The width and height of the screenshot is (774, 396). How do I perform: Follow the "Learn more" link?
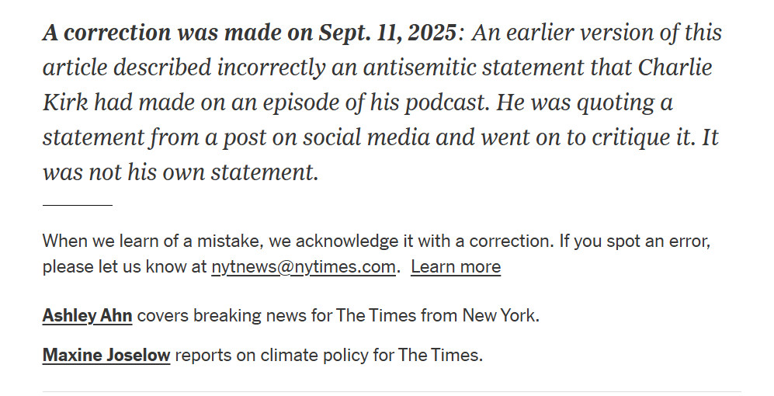[456, 267]
